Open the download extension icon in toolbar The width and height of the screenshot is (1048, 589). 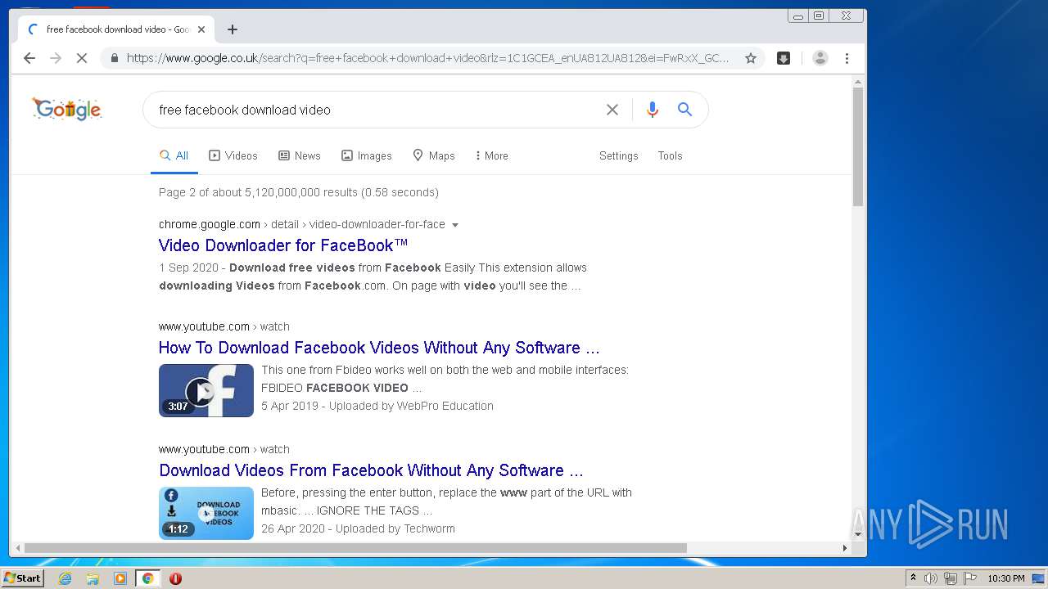tap(784, 58)
